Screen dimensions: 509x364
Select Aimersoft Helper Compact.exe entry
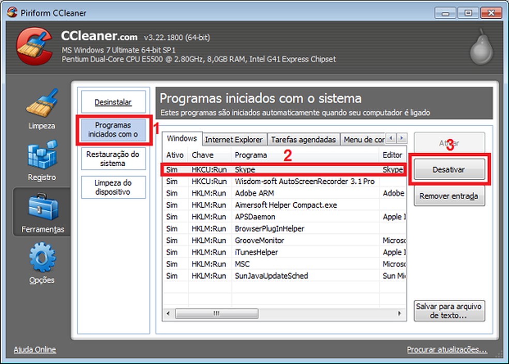pyautogui.click(x=285, y=205)
